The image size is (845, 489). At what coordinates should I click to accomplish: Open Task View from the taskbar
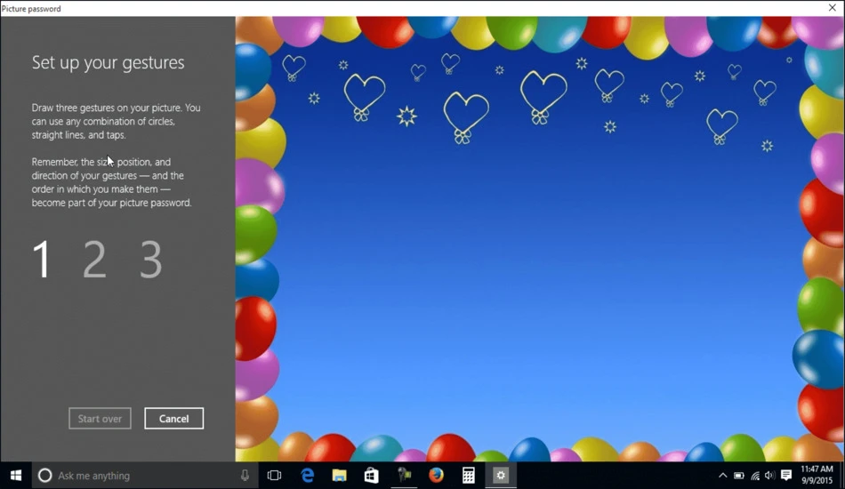click(x=274, y=476)
